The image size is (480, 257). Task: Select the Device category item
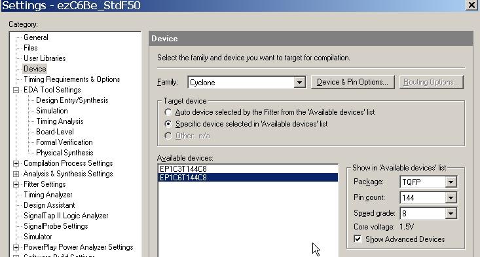point(35,69)
